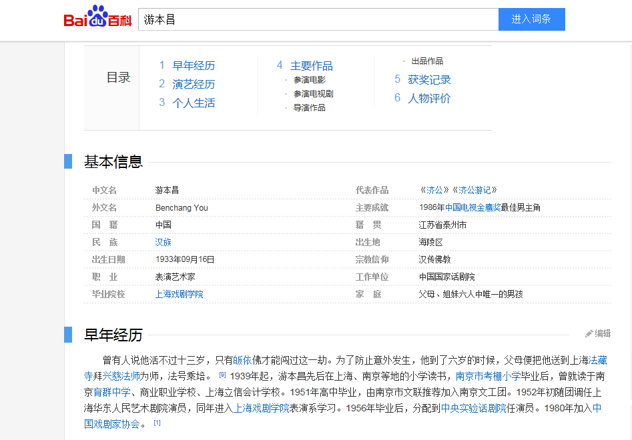
Task: Go to sub-entry 参演电影
Action: click(310, 80)
